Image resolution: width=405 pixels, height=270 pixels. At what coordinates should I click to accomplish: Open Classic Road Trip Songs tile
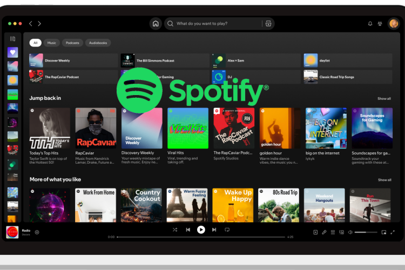(x=348, y=77)
